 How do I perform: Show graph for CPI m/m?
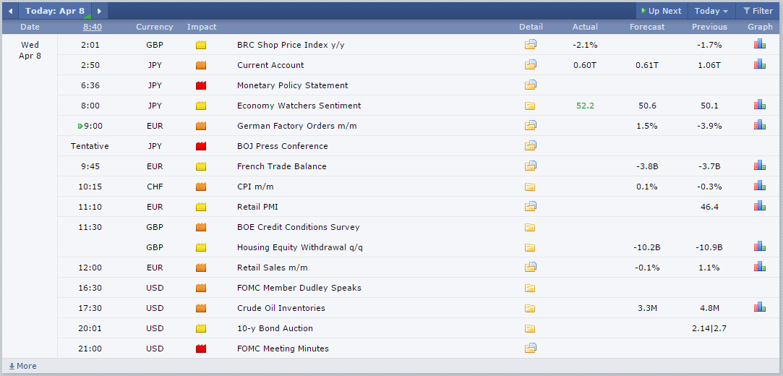760,186
